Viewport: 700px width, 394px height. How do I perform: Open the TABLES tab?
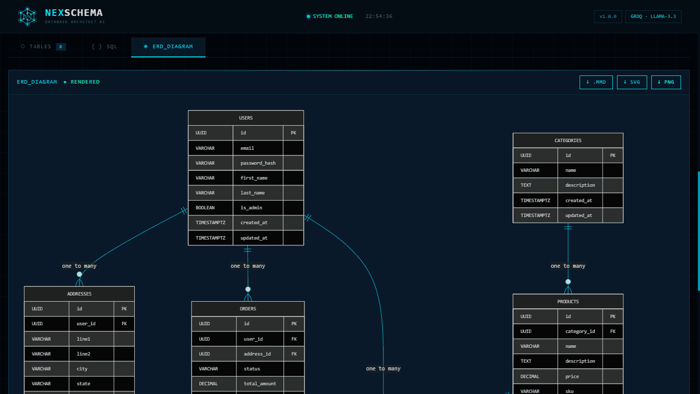coord(43,47)
